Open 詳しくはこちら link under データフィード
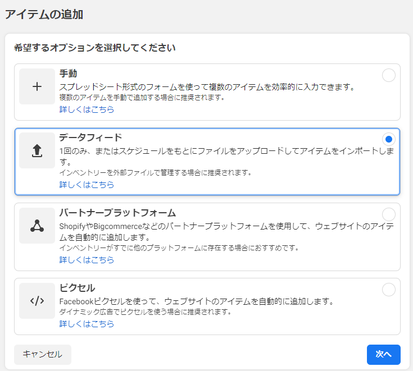Screen dimensions: 413x371 click(x=87, y=185)
